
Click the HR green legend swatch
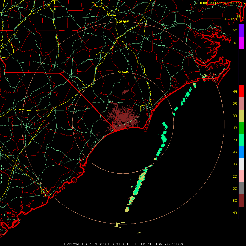241,128
